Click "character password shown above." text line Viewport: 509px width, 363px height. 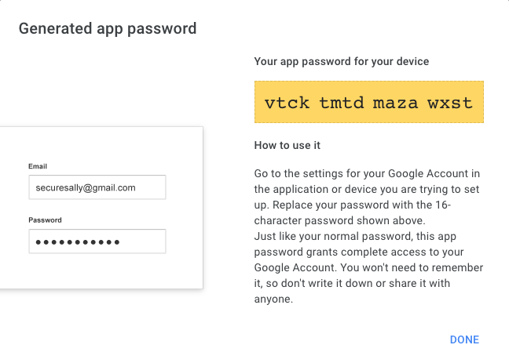click(x=339, y=221)
